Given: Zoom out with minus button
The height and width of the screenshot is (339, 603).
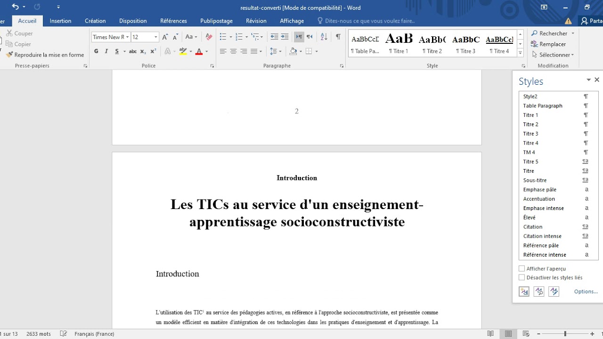Looking at the screenshot, I should click(x=538, y=334).
